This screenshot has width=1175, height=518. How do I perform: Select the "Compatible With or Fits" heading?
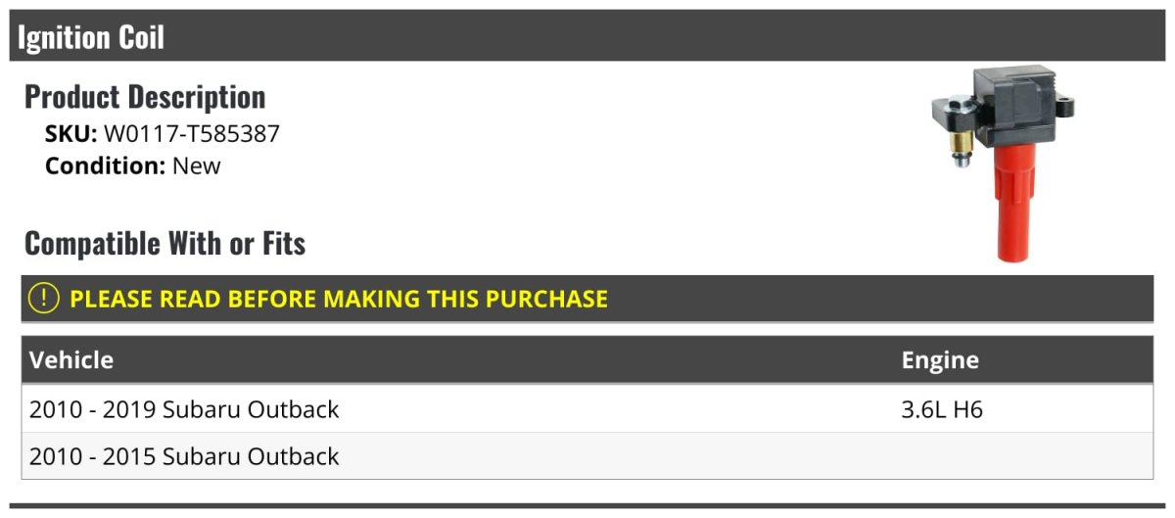[164, 243]
